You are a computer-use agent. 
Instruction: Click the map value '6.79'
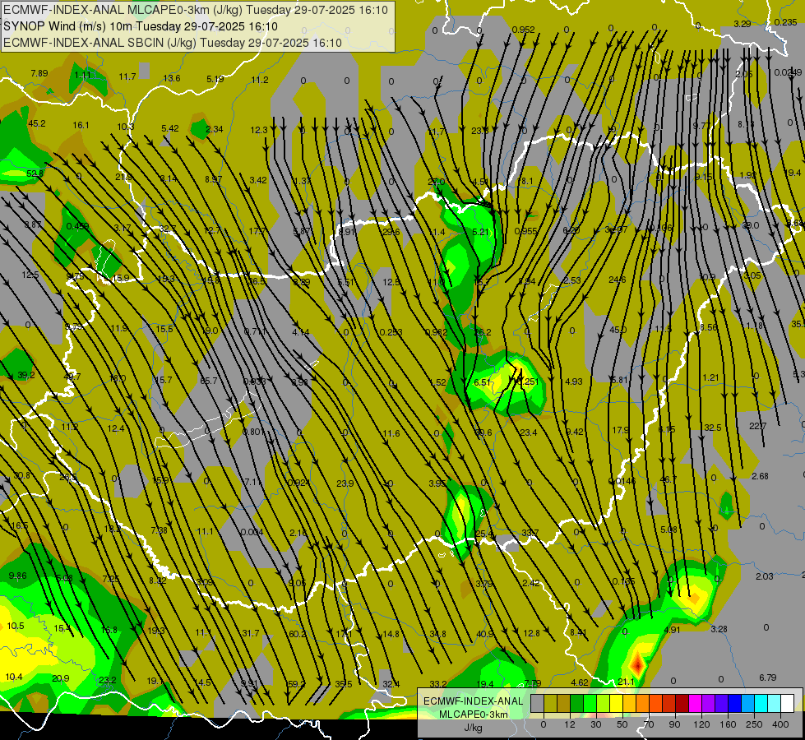pos(767,678)
